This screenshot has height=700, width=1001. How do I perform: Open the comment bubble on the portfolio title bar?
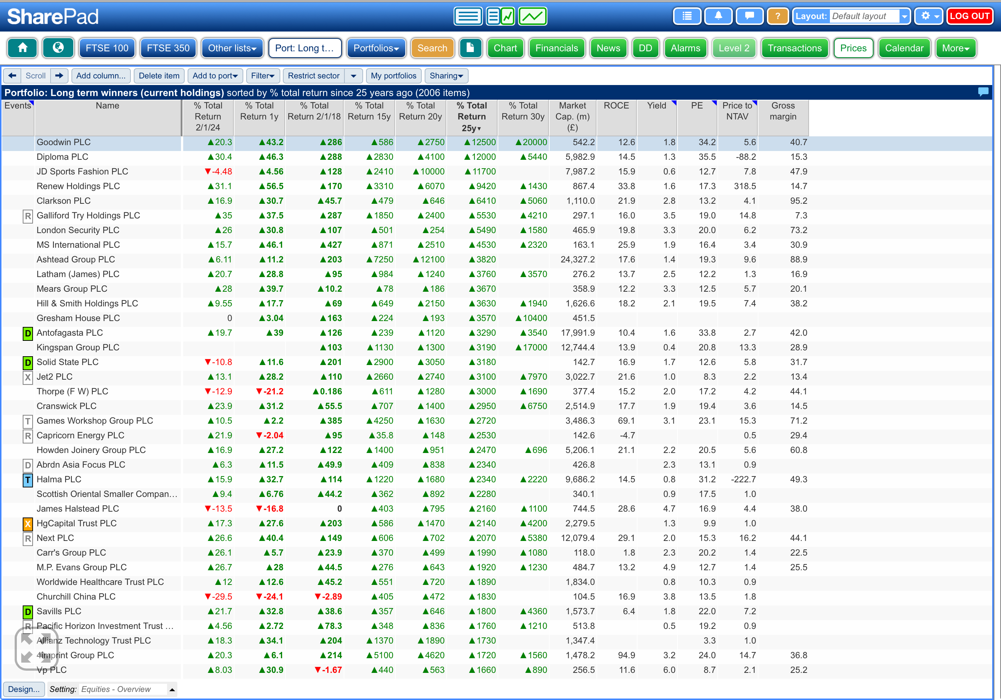[983, 92]
